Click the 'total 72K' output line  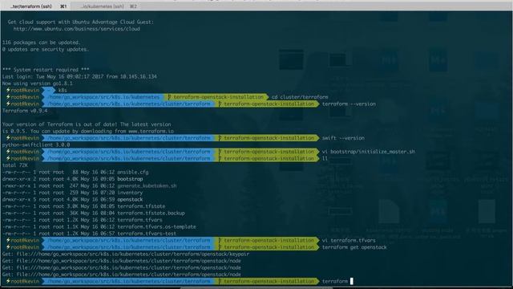pyautogui.click(x=14, y=165)
